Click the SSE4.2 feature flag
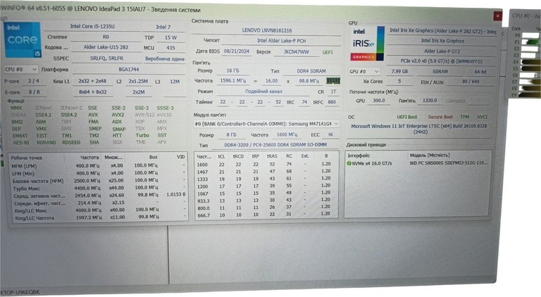This screenshot has height=297, width=541. pyautogui.click(x=69, y=115)
